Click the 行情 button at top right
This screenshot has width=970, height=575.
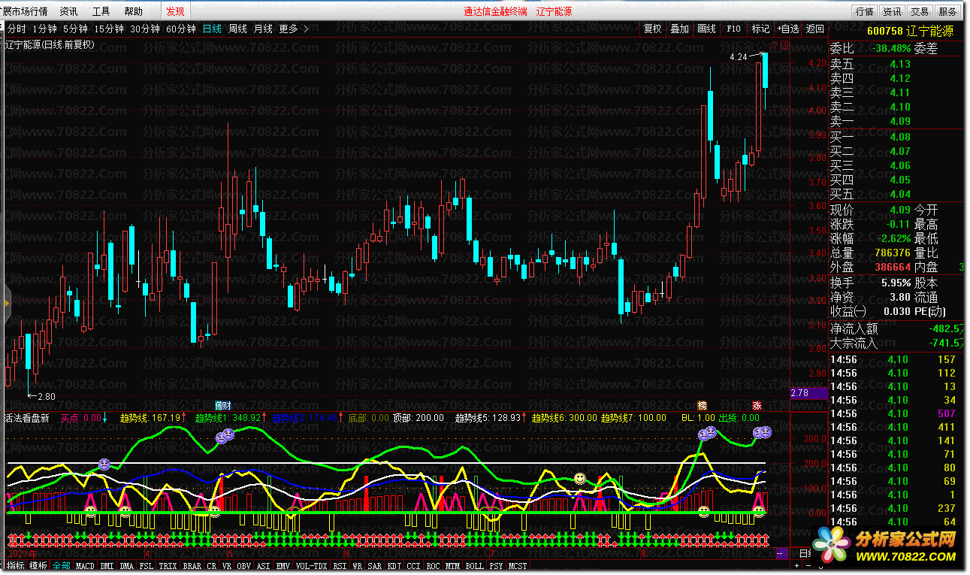(864, 11)
